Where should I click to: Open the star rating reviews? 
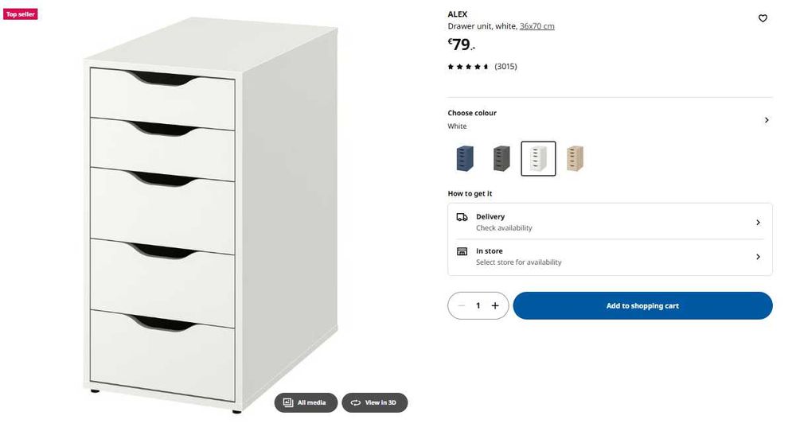pyautogui.click(x=468, y=67)
